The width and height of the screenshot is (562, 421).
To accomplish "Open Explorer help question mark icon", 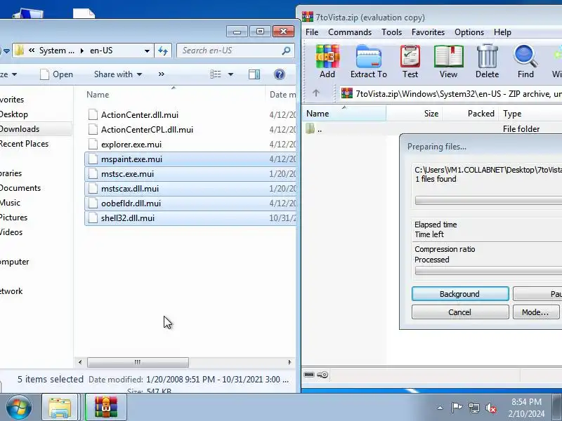I will 280,74.
